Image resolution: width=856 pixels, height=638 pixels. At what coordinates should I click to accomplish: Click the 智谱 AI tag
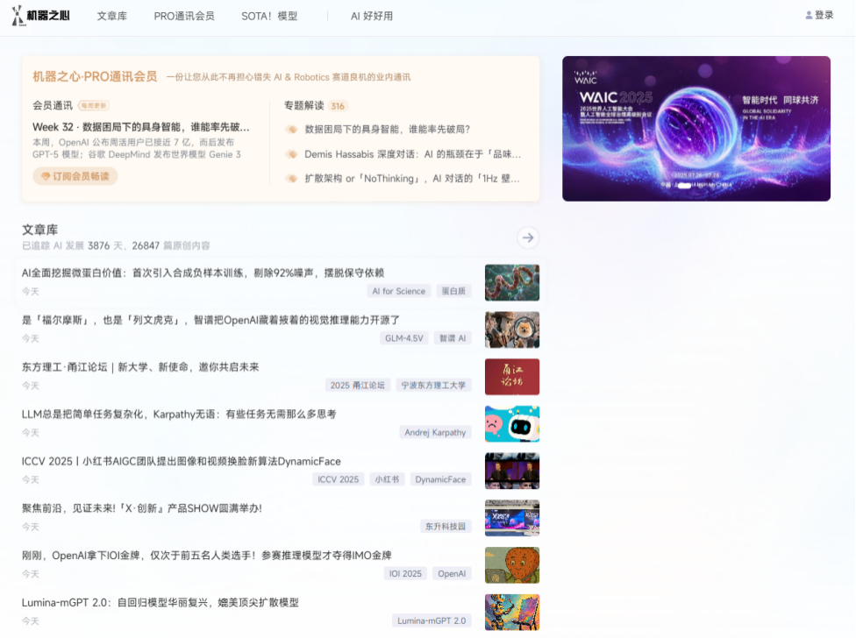coord(453,338)
